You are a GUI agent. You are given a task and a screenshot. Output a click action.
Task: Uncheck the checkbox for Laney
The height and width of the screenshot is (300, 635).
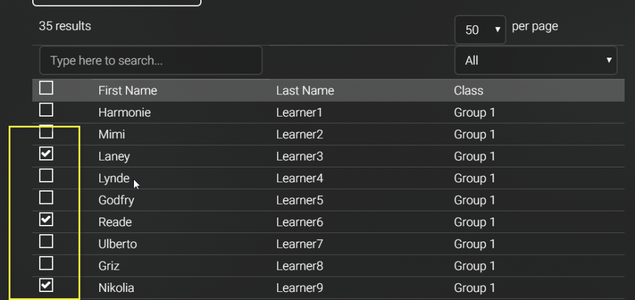click(46, 154)
